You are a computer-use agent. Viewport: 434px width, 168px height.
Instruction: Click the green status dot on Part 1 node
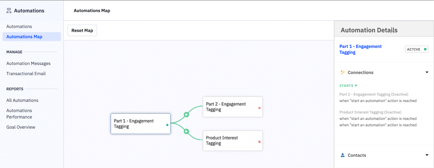[x=167, y=125]
